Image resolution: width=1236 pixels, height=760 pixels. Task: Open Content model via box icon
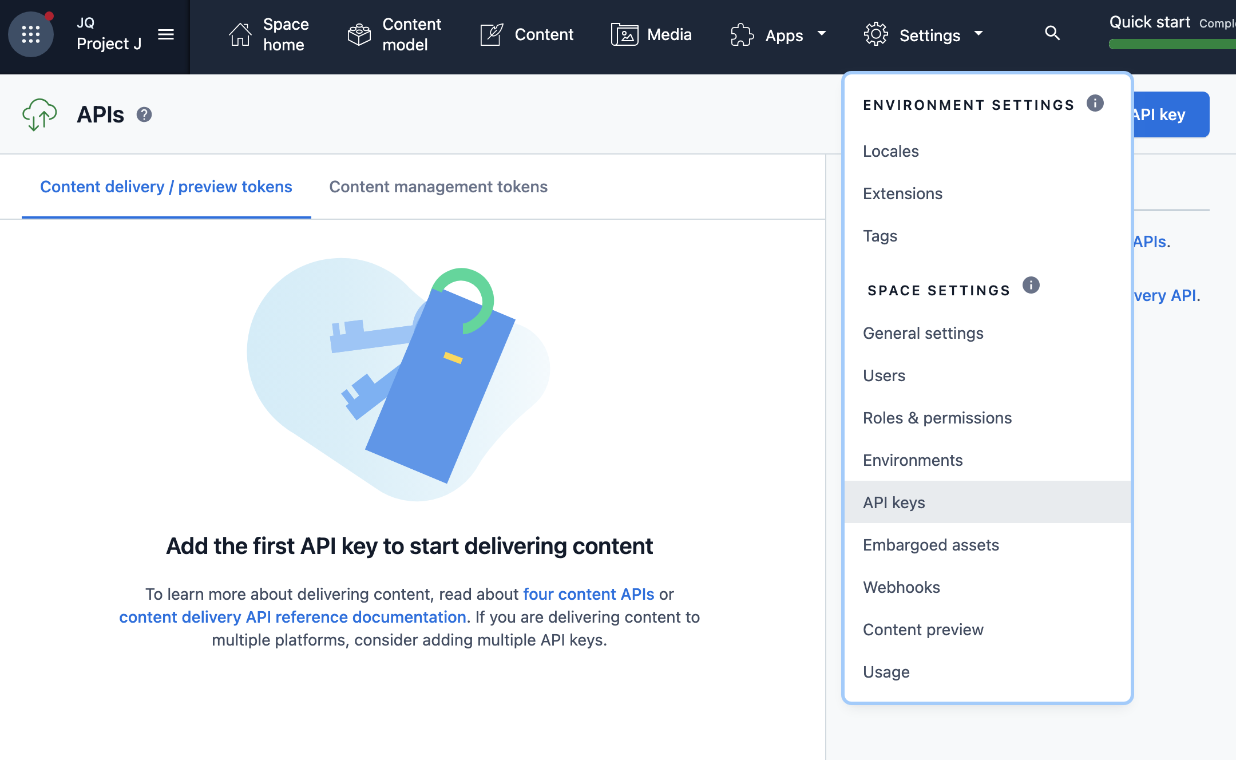359,34
